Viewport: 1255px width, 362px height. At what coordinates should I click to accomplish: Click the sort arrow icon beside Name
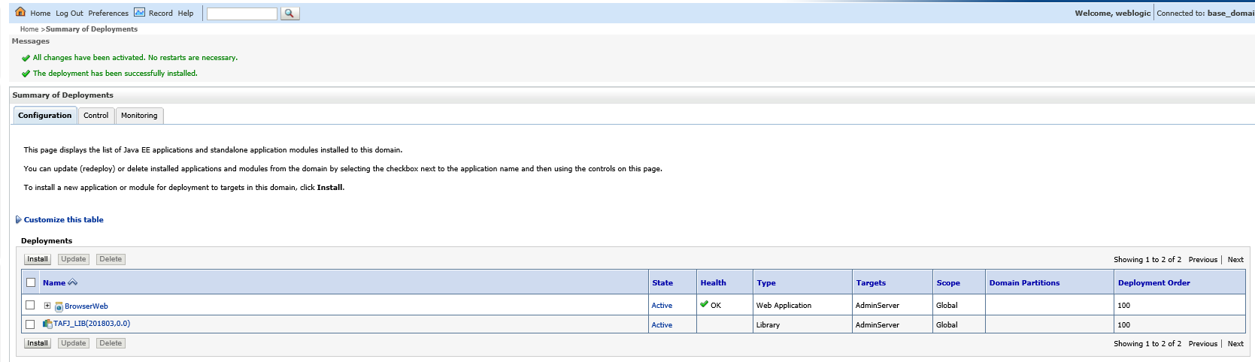[x=73, y=282]
